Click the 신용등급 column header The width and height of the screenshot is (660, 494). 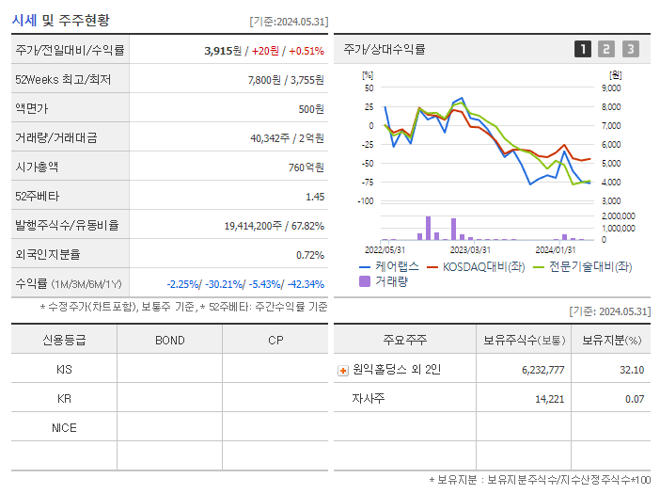tap(64, 340)
